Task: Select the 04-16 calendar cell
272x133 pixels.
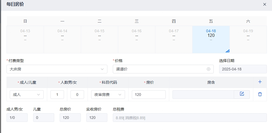Action: [x=137, y=39]
